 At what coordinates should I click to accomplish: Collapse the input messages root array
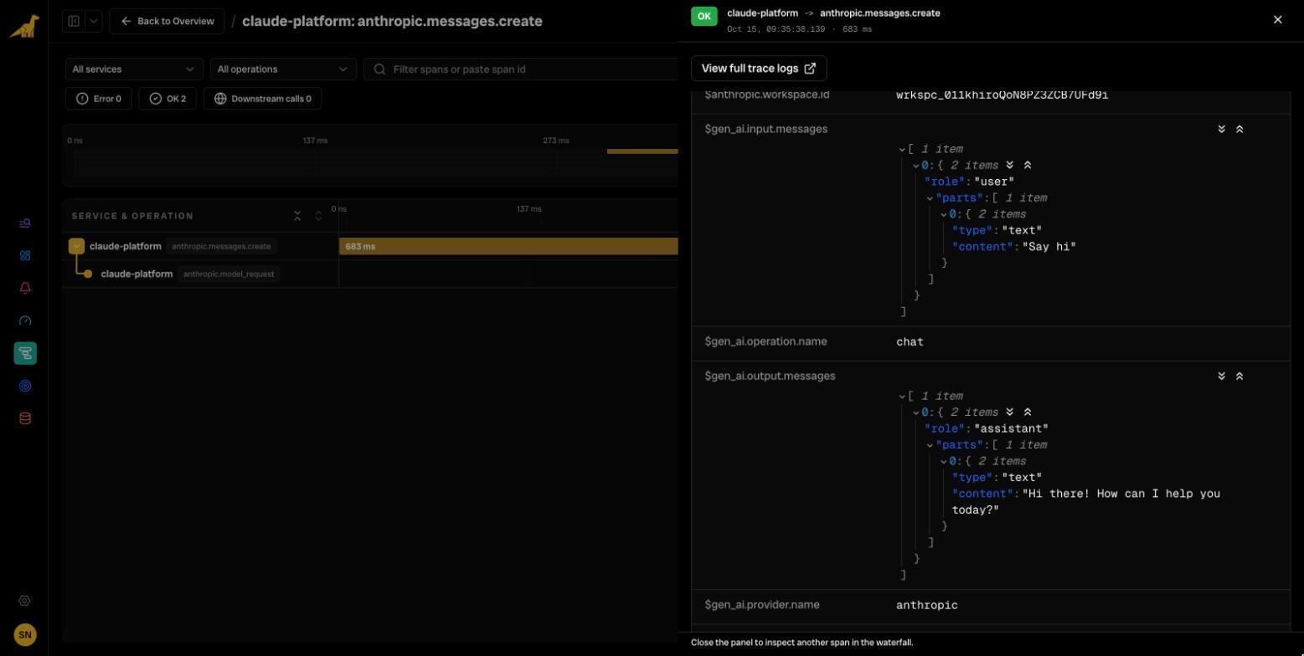[x=902, y=149]
